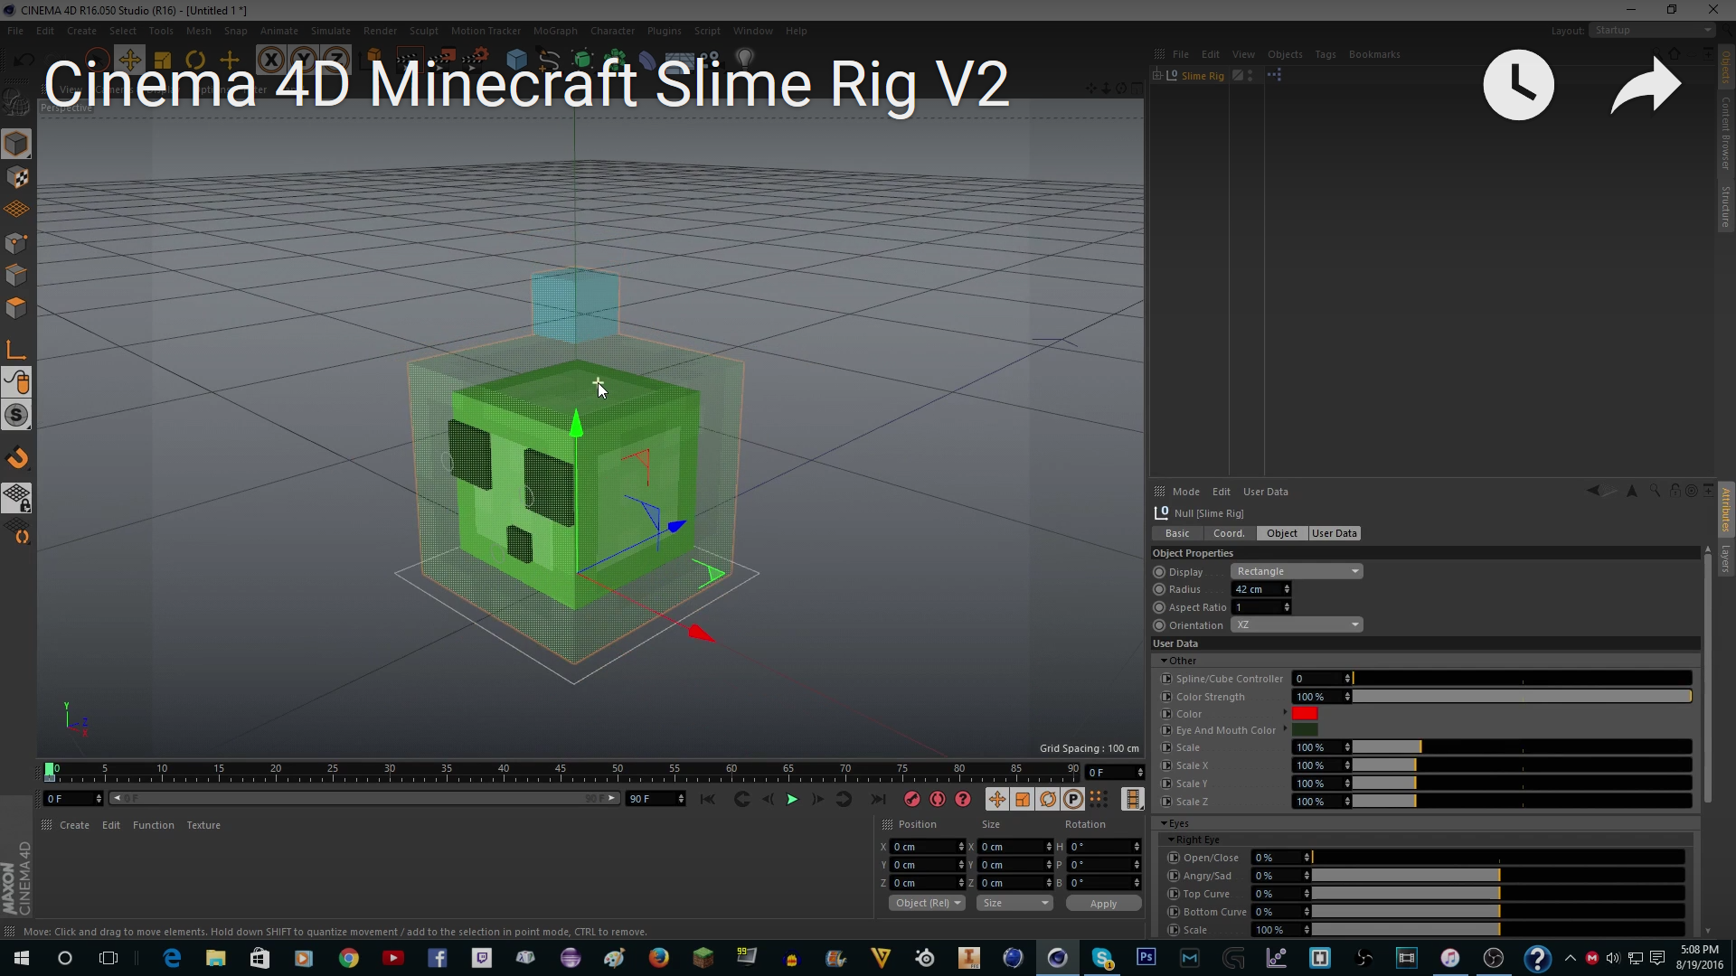1736x976 pixels.
Task: Start playback with green play button
Action: point(792,799)
